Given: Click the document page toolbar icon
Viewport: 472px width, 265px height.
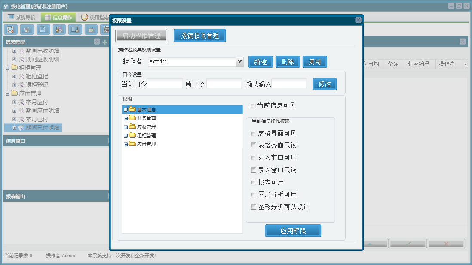Looking at the screenshot, I should pyautogui.click(x=43, y=30).
